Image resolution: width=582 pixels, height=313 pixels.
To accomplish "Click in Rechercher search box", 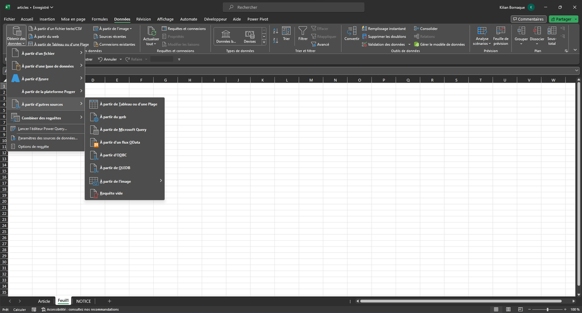I will pyautogui.click(x=293, y=7).
